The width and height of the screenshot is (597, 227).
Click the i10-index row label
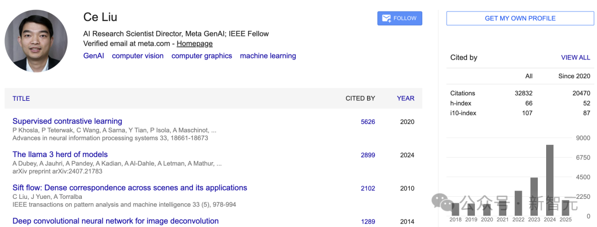click(x=463, y=113)
